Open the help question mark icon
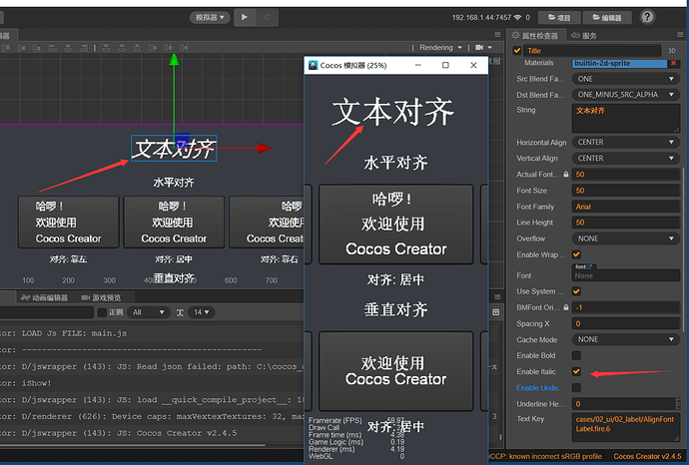This screenshot has height=465, width=689. (647, 17)
